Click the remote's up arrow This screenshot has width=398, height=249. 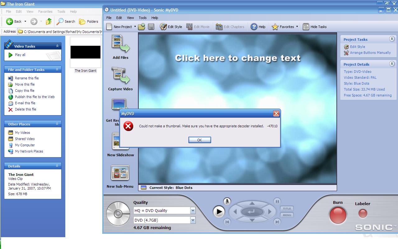(252, 204)
